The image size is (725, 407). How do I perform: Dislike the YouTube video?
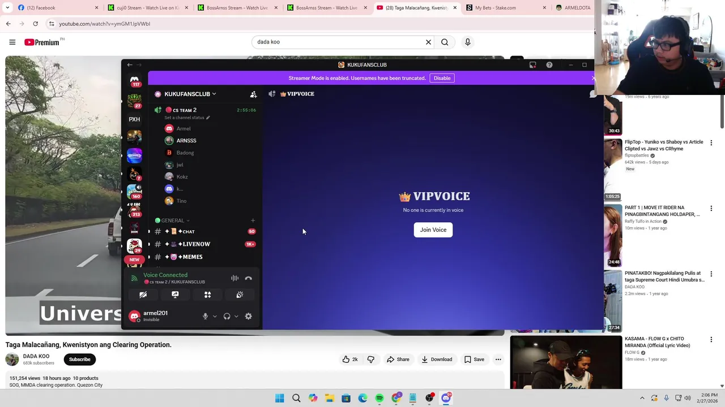click(x=371, y=360)
